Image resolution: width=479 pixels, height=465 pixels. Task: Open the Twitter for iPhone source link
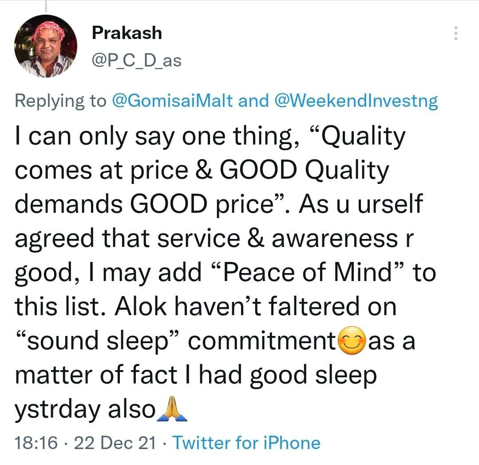click(246, 443)
